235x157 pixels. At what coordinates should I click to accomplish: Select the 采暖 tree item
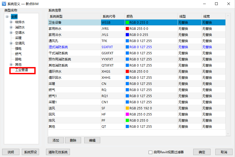(x=18, y=38)
